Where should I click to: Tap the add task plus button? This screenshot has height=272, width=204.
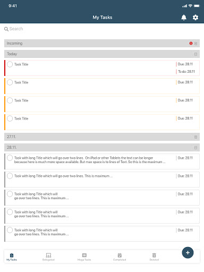pos(188,252)
